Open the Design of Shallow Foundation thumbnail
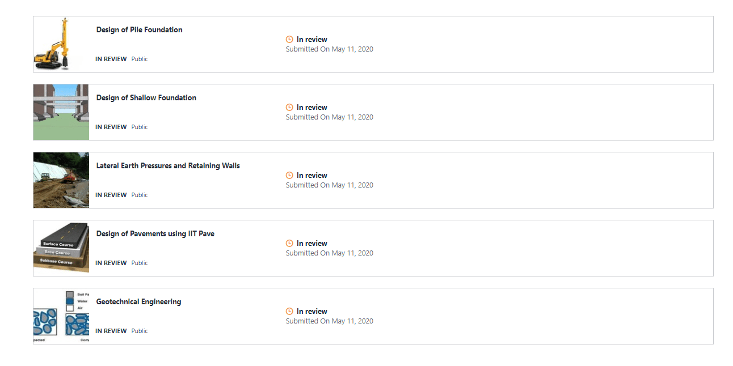The image size is (733, 366). coord(61,112)
